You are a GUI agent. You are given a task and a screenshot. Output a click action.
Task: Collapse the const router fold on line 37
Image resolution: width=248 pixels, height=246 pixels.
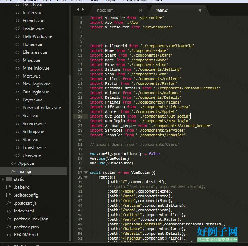pos(86,172)
